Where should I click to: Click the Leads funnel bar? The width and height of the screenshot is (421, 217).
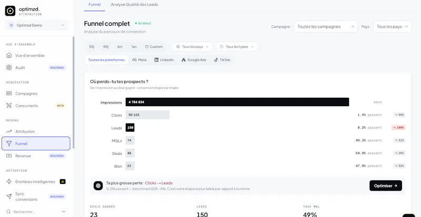[x=130, y=128]
